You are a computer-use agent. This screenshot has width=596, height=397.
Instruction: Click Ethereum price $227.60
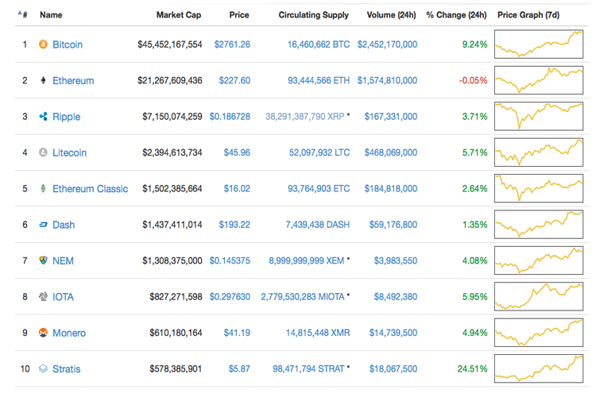234,80
